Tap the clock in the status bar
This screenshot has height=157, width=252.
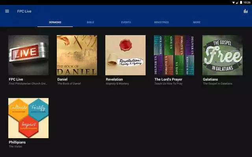[x=247, y=2]
